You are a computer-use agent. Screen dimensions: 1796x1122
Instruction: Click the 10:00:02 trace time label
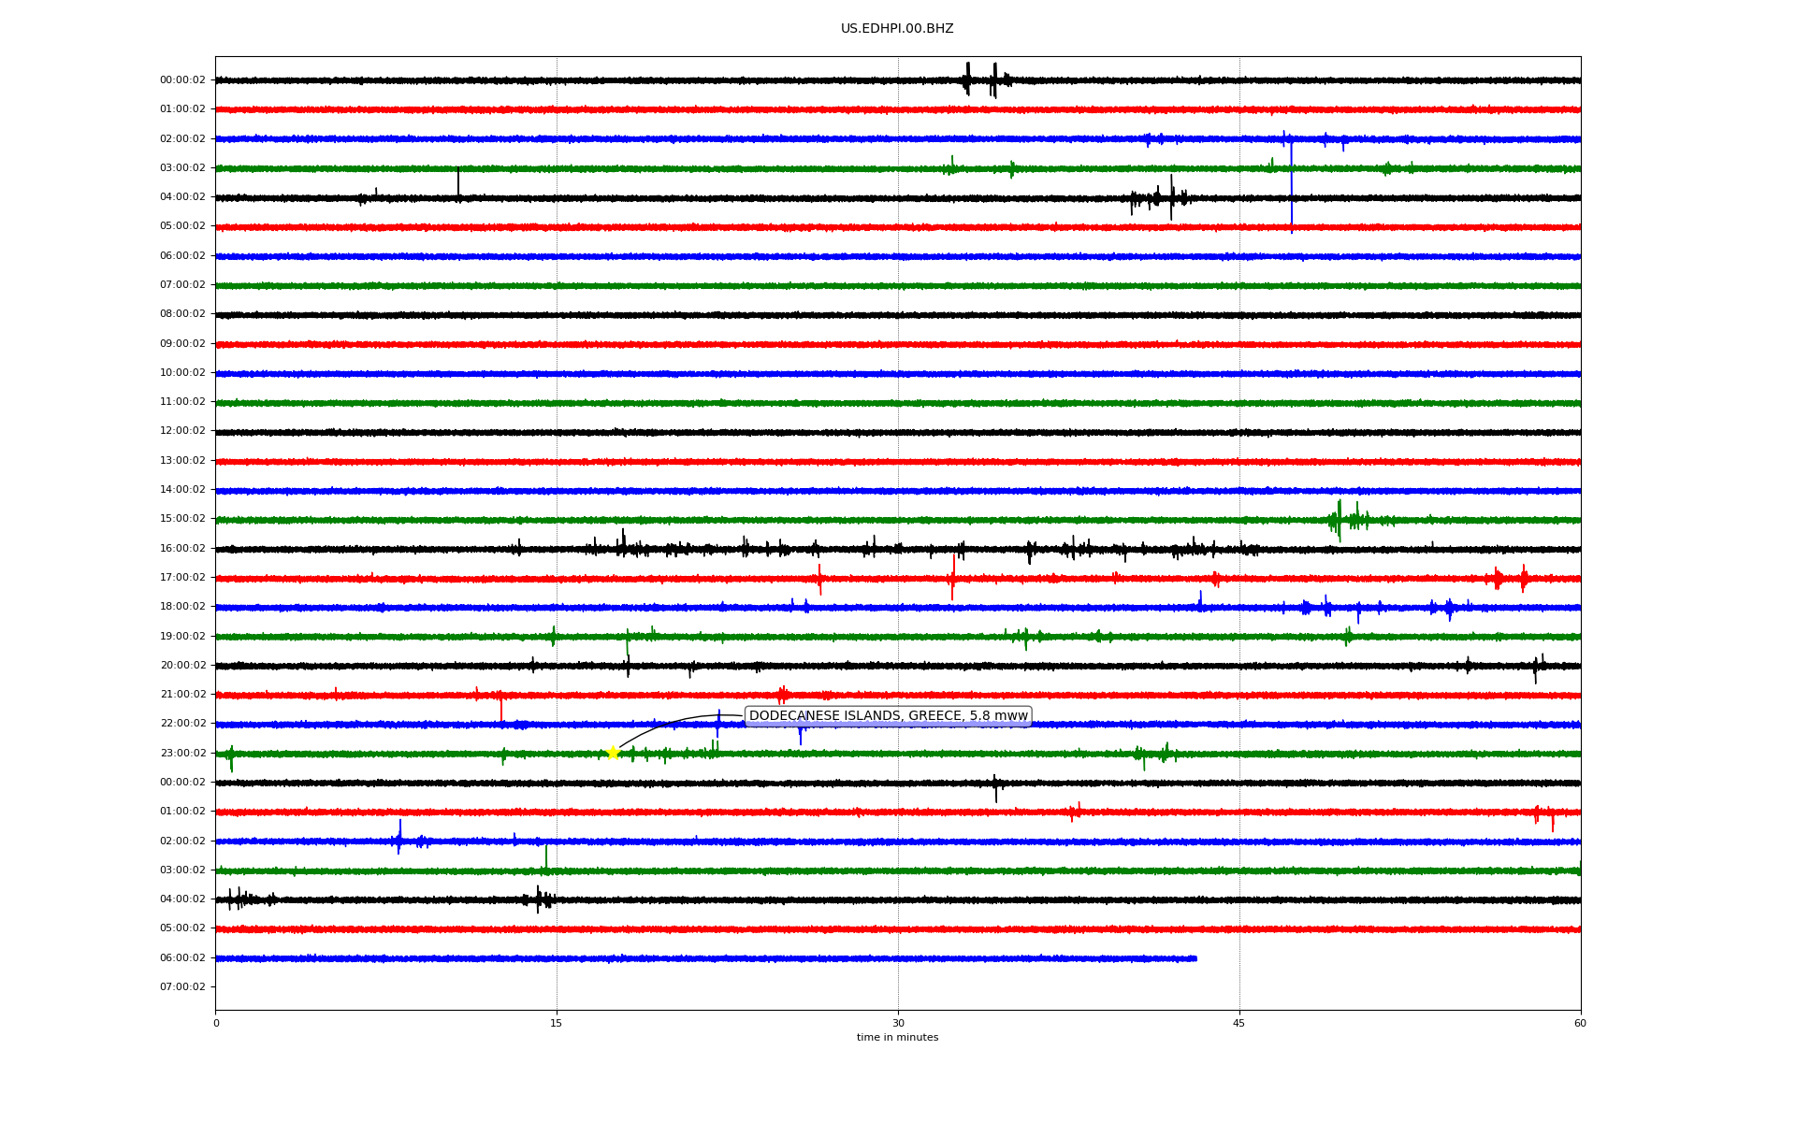(x=182, y=372)
